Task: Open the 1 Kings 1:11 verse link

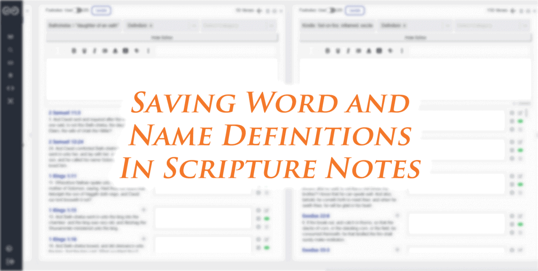Action: click(62, 176)
